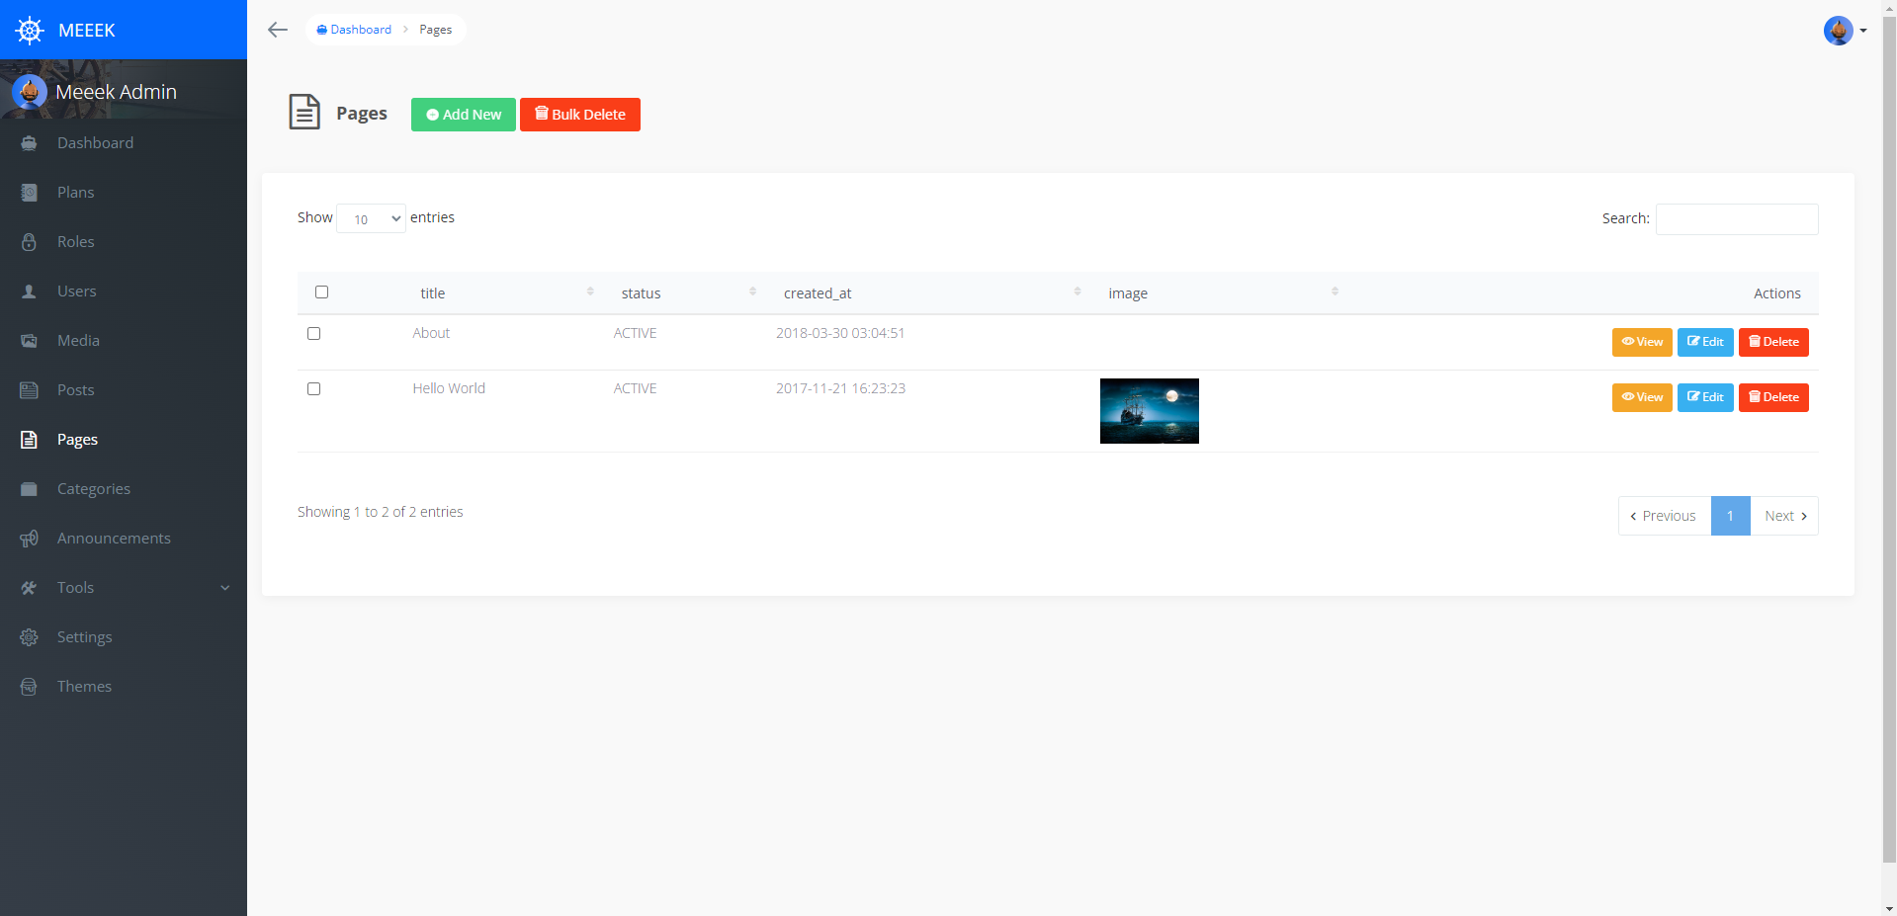Expand the Tools sidebar section
The image size is (1897, 916).
(76, 587)
